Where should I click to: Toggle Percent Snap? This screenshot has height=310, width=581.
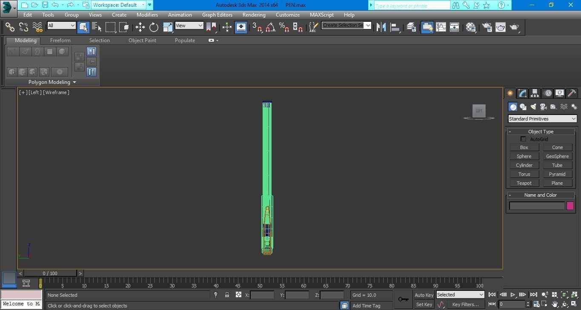pyautogui.click(x=284, y=27)
